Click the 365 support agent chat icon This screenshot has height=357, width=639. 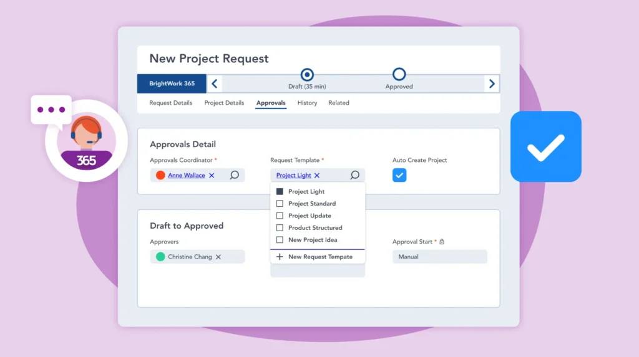coord(86,141)
